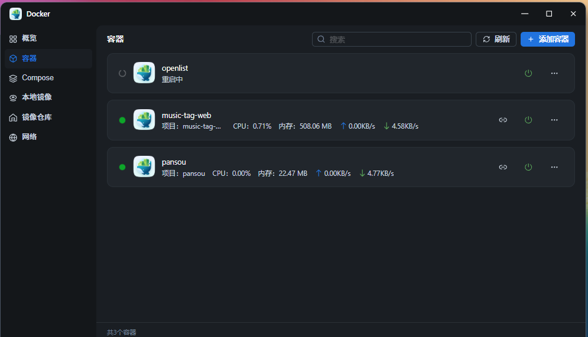Toggle power for the pansou container

point(528,167)
